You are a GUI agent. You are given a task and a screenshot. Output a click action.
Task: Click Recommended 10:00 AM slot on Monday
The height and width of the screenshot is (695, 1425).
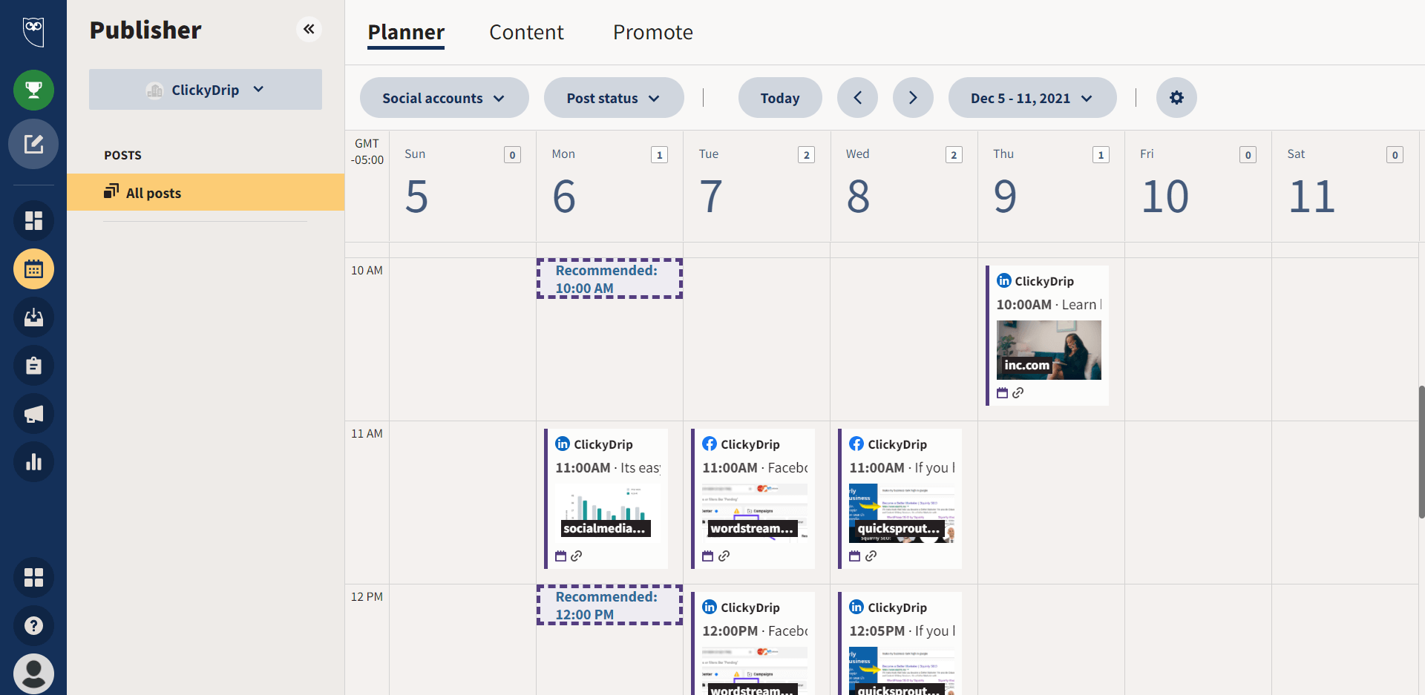609,279
